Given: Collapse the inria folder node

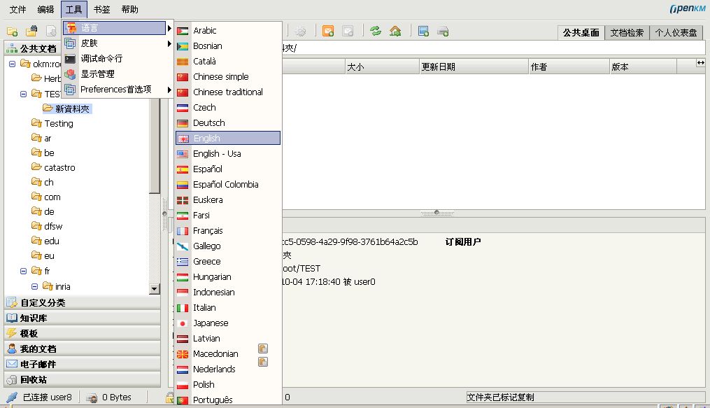Looking at the screenshot, I should pyautogui.click(x=34, y=286).
